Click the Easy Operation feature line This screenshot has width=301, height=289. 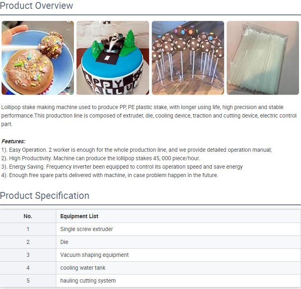[x=137, y=150]
